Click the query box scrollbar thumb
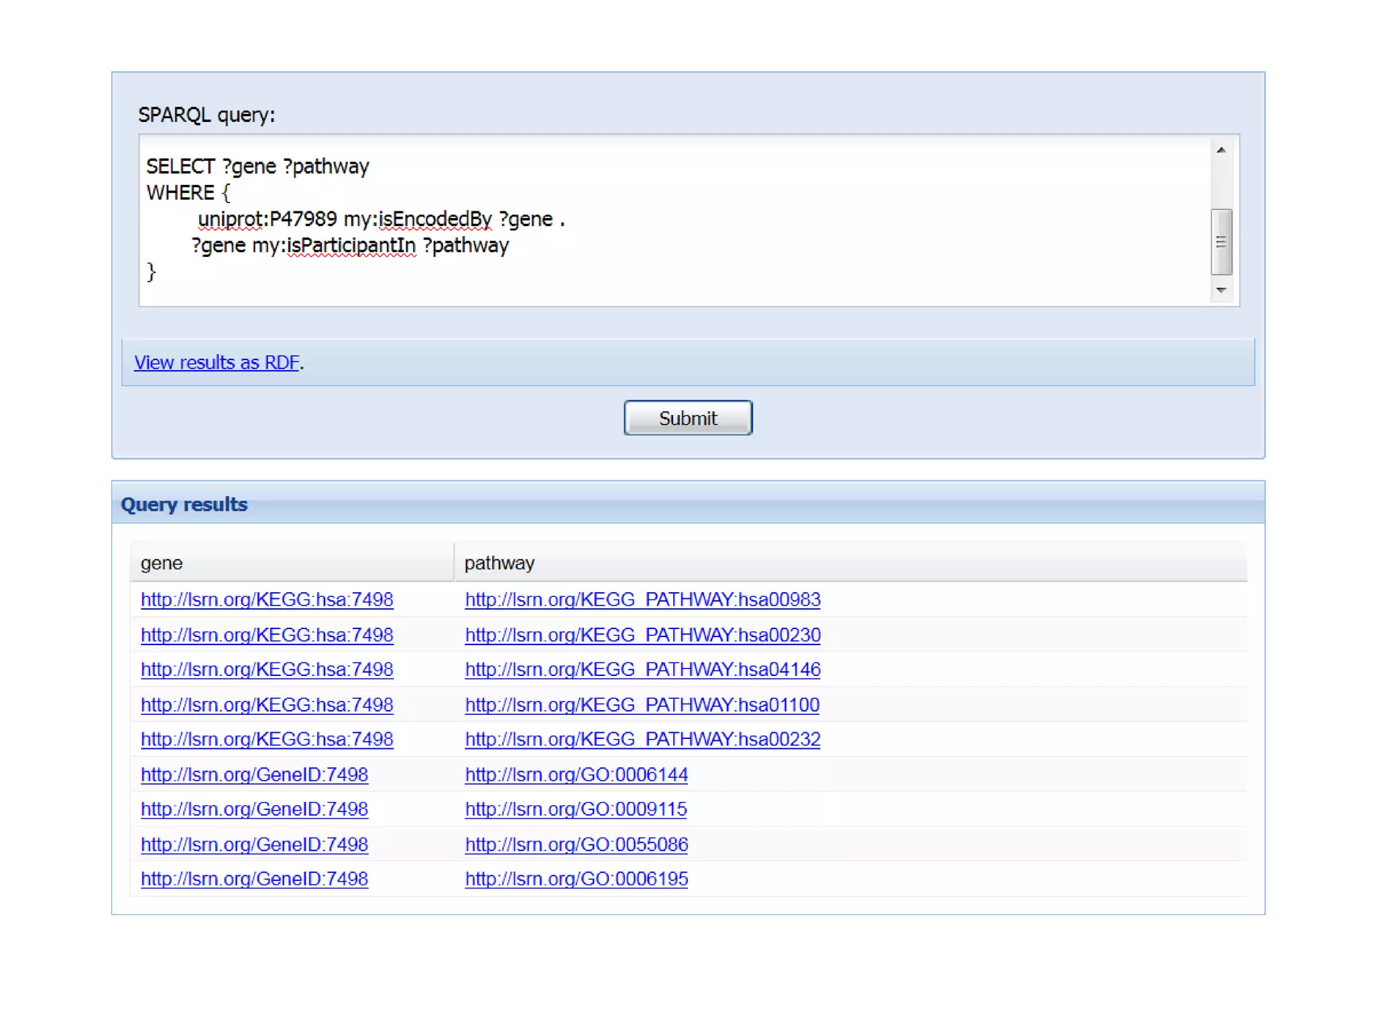1373x1030 pixels. [x=1221, y=241]
